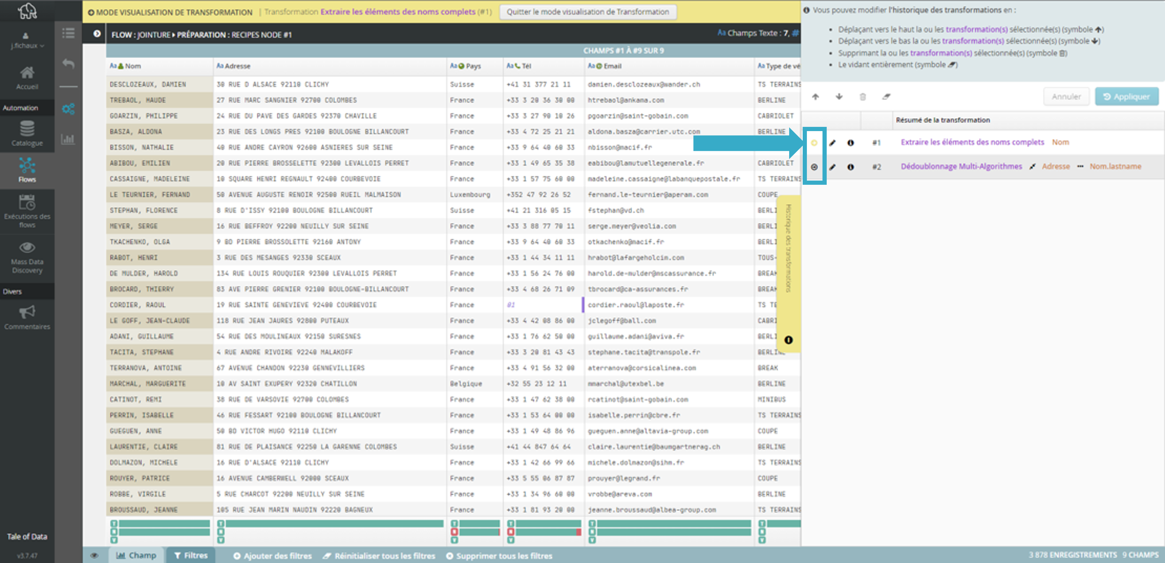The image size is (1165, 563).
Task: Click the N distribution bar under Email
Action: click(x=674, y=532)
